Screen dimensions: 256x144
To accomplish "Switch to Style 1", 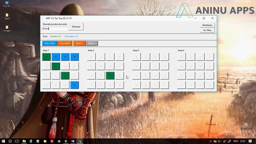I will (x=79, y=43).
